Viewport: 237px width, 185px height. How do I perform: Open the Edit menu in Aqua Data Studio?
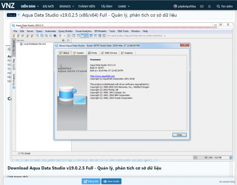(22, 31)
